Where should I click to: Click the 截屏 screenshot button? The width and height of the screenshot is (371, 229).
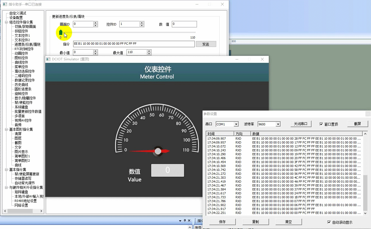(358, 124)
